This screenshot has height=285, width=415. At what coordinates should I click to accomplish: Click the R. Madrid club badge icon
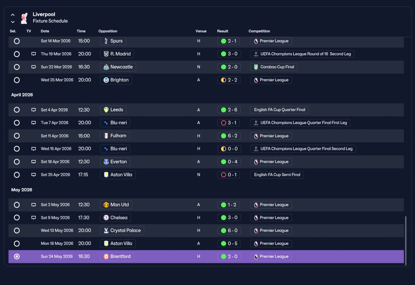click(106, 54)
